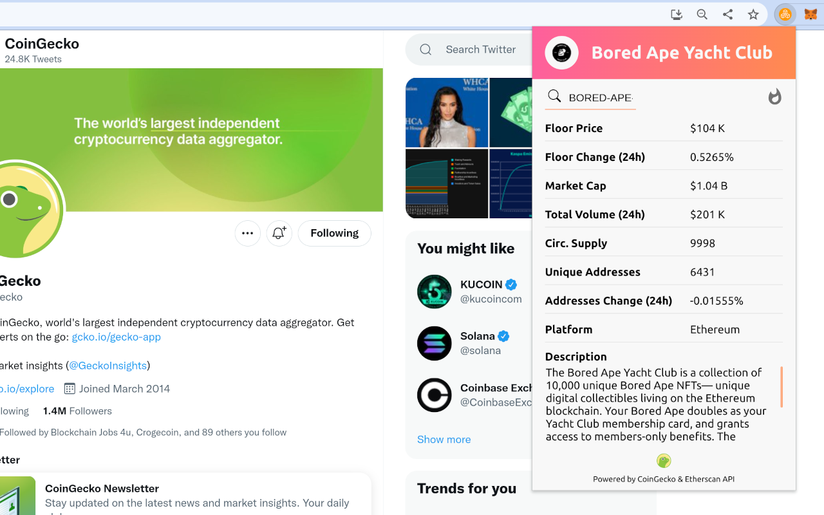Click the Trends for you heading
This screenshot has width=824, height=515.
(467, 489)
